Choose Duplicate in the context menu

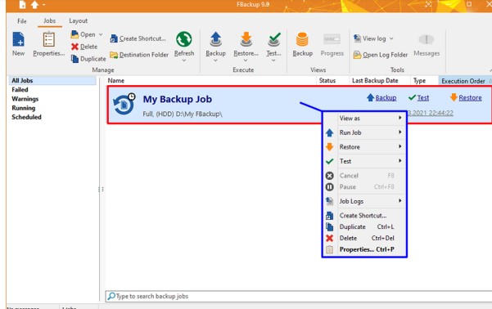(x=364, y=227)
